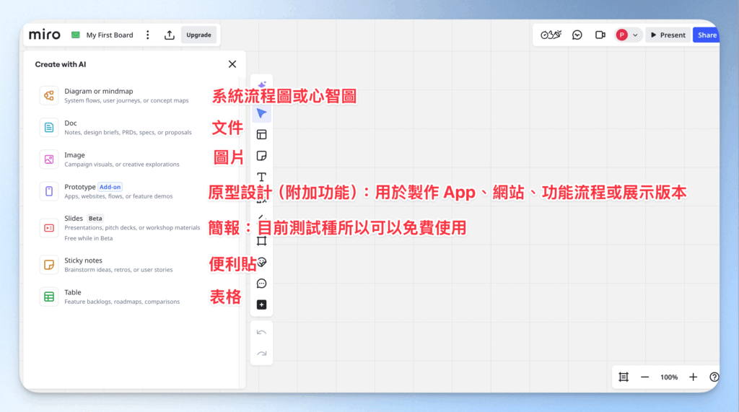Click the Redo arrow

[261, 354]
